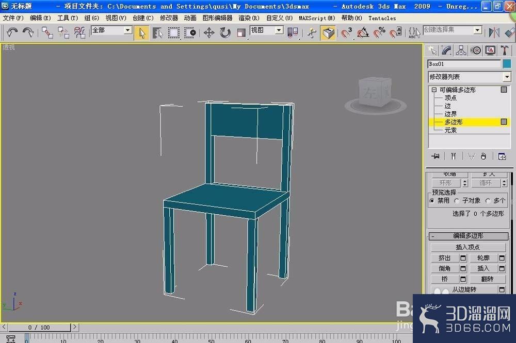Open the 创建(C) menu
The image size is (516, 343).
click(x=143, y=18)
